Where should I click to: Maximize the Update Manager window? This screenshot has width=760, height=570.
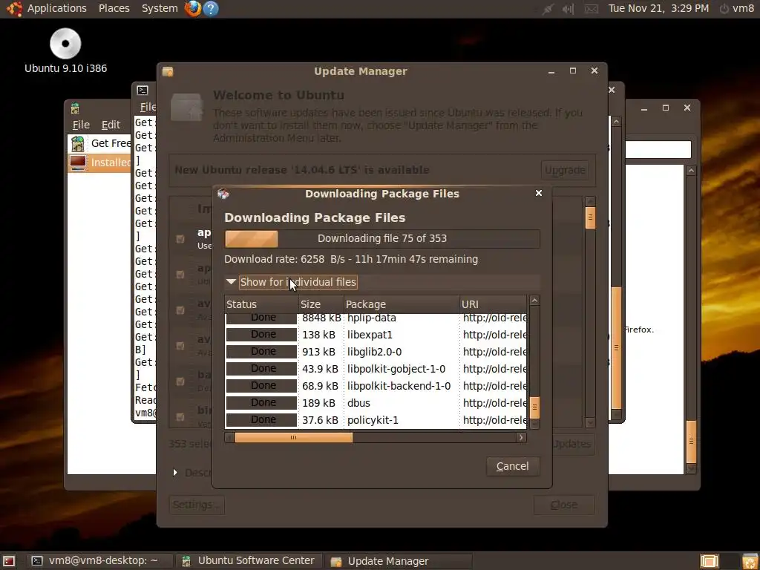coord(573,71)
